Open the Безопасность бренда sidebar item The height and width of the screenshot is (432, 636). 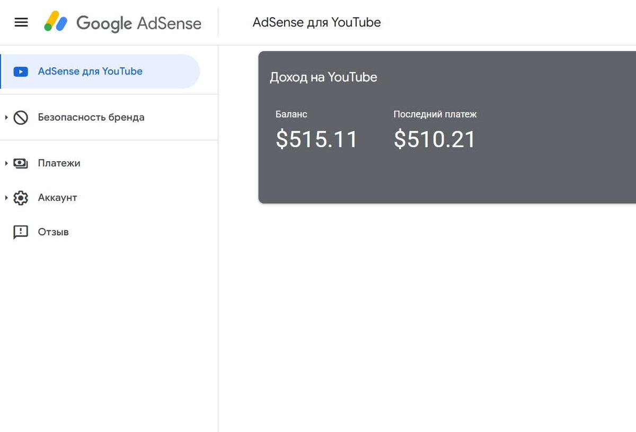tap(91, 117)
